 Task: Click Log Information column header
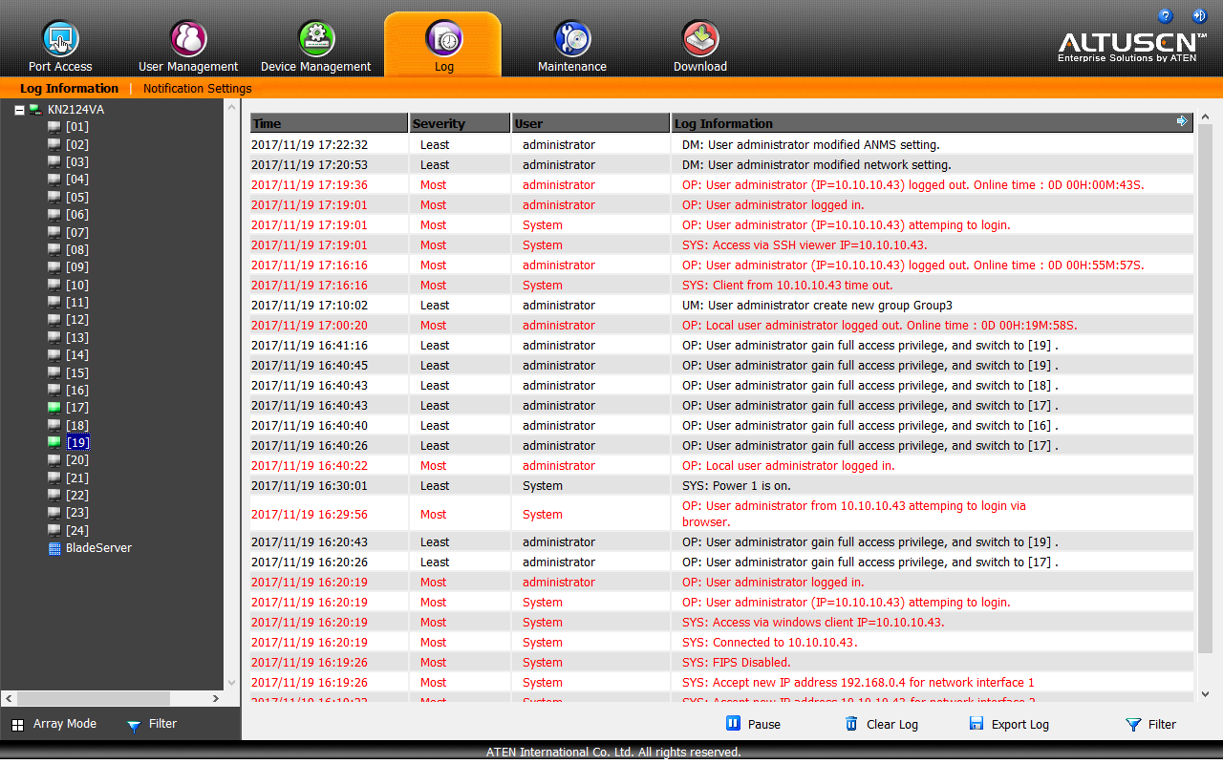pyautogui.click(x=932, y=123)
